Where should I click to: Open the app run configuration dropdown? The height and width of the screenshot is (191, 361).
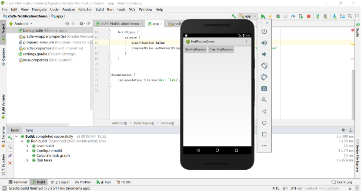coord(248,16)
